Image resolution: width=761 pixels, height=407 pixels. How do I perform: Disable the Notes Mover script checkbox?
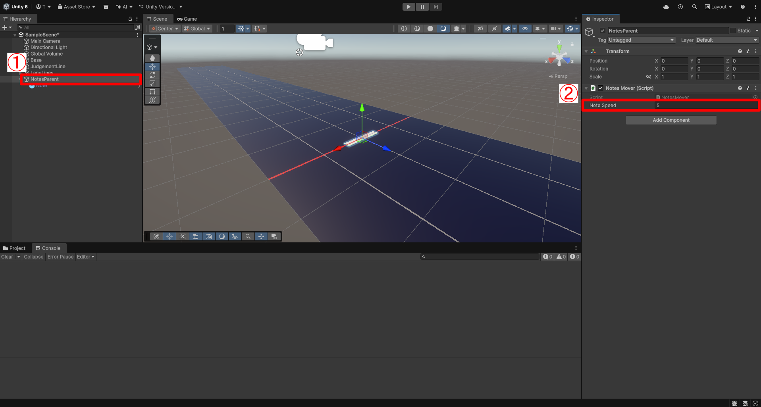(601, 88)
